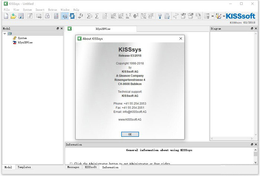The height and width of the screenshot is (176, 260).
Task: Float the Information panel
Action: click(252, 144)
